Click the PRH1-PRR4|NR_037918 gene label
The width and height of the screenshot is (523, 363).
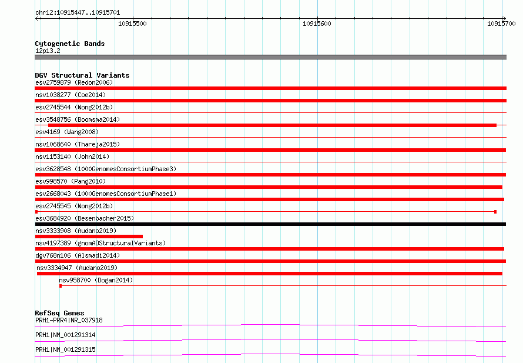(x=69, y=320)
